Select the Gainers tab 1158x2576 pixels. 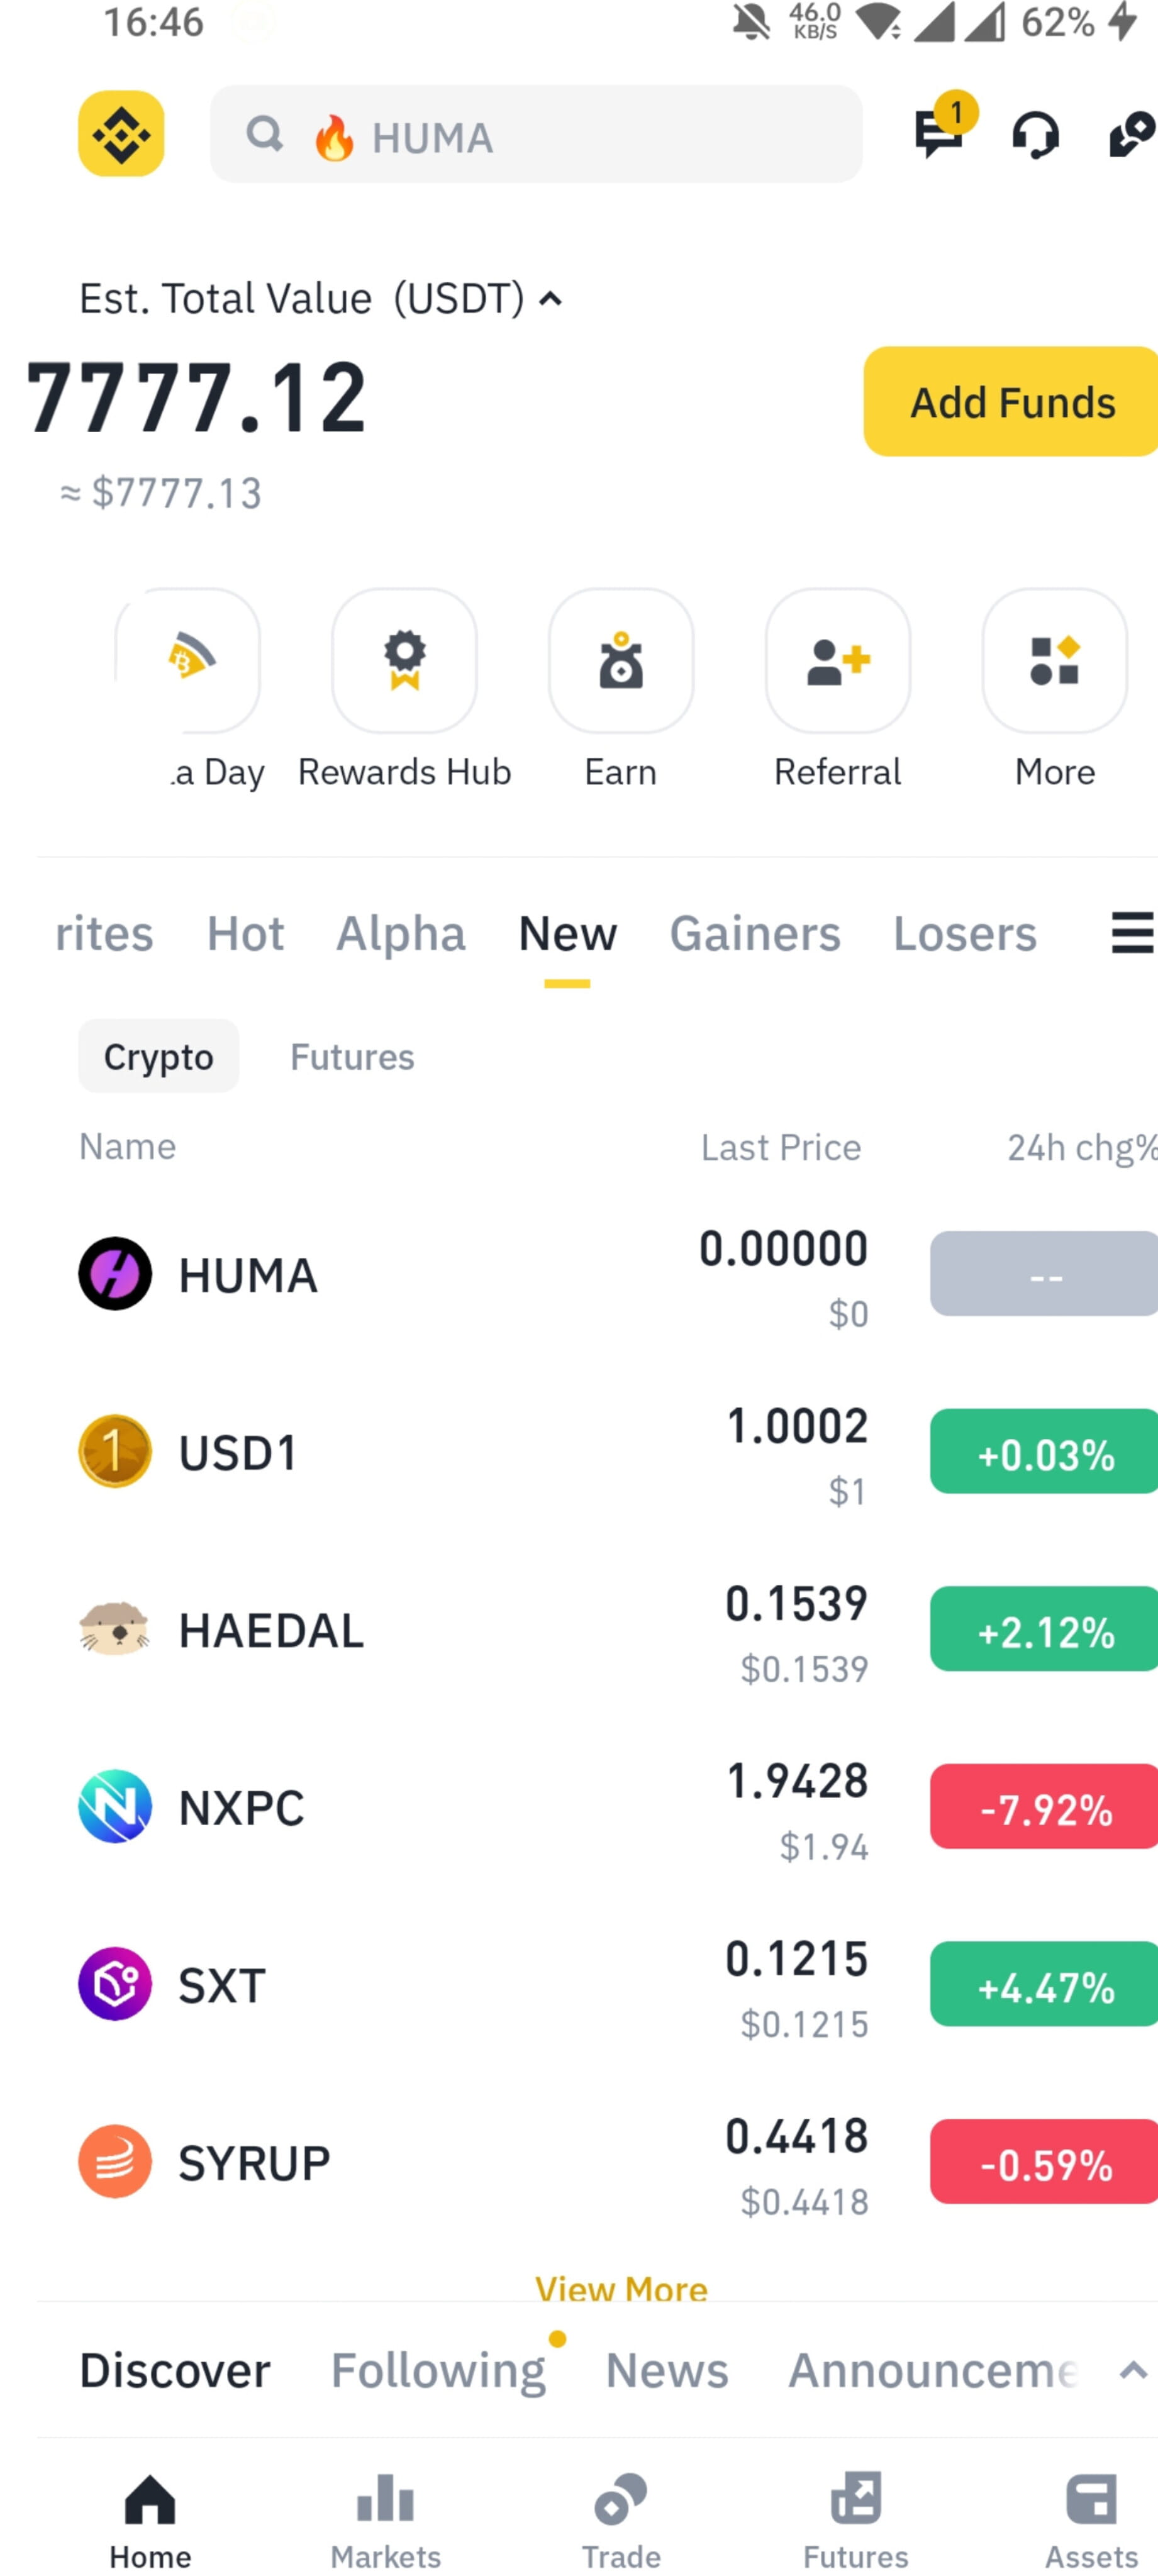755,934
